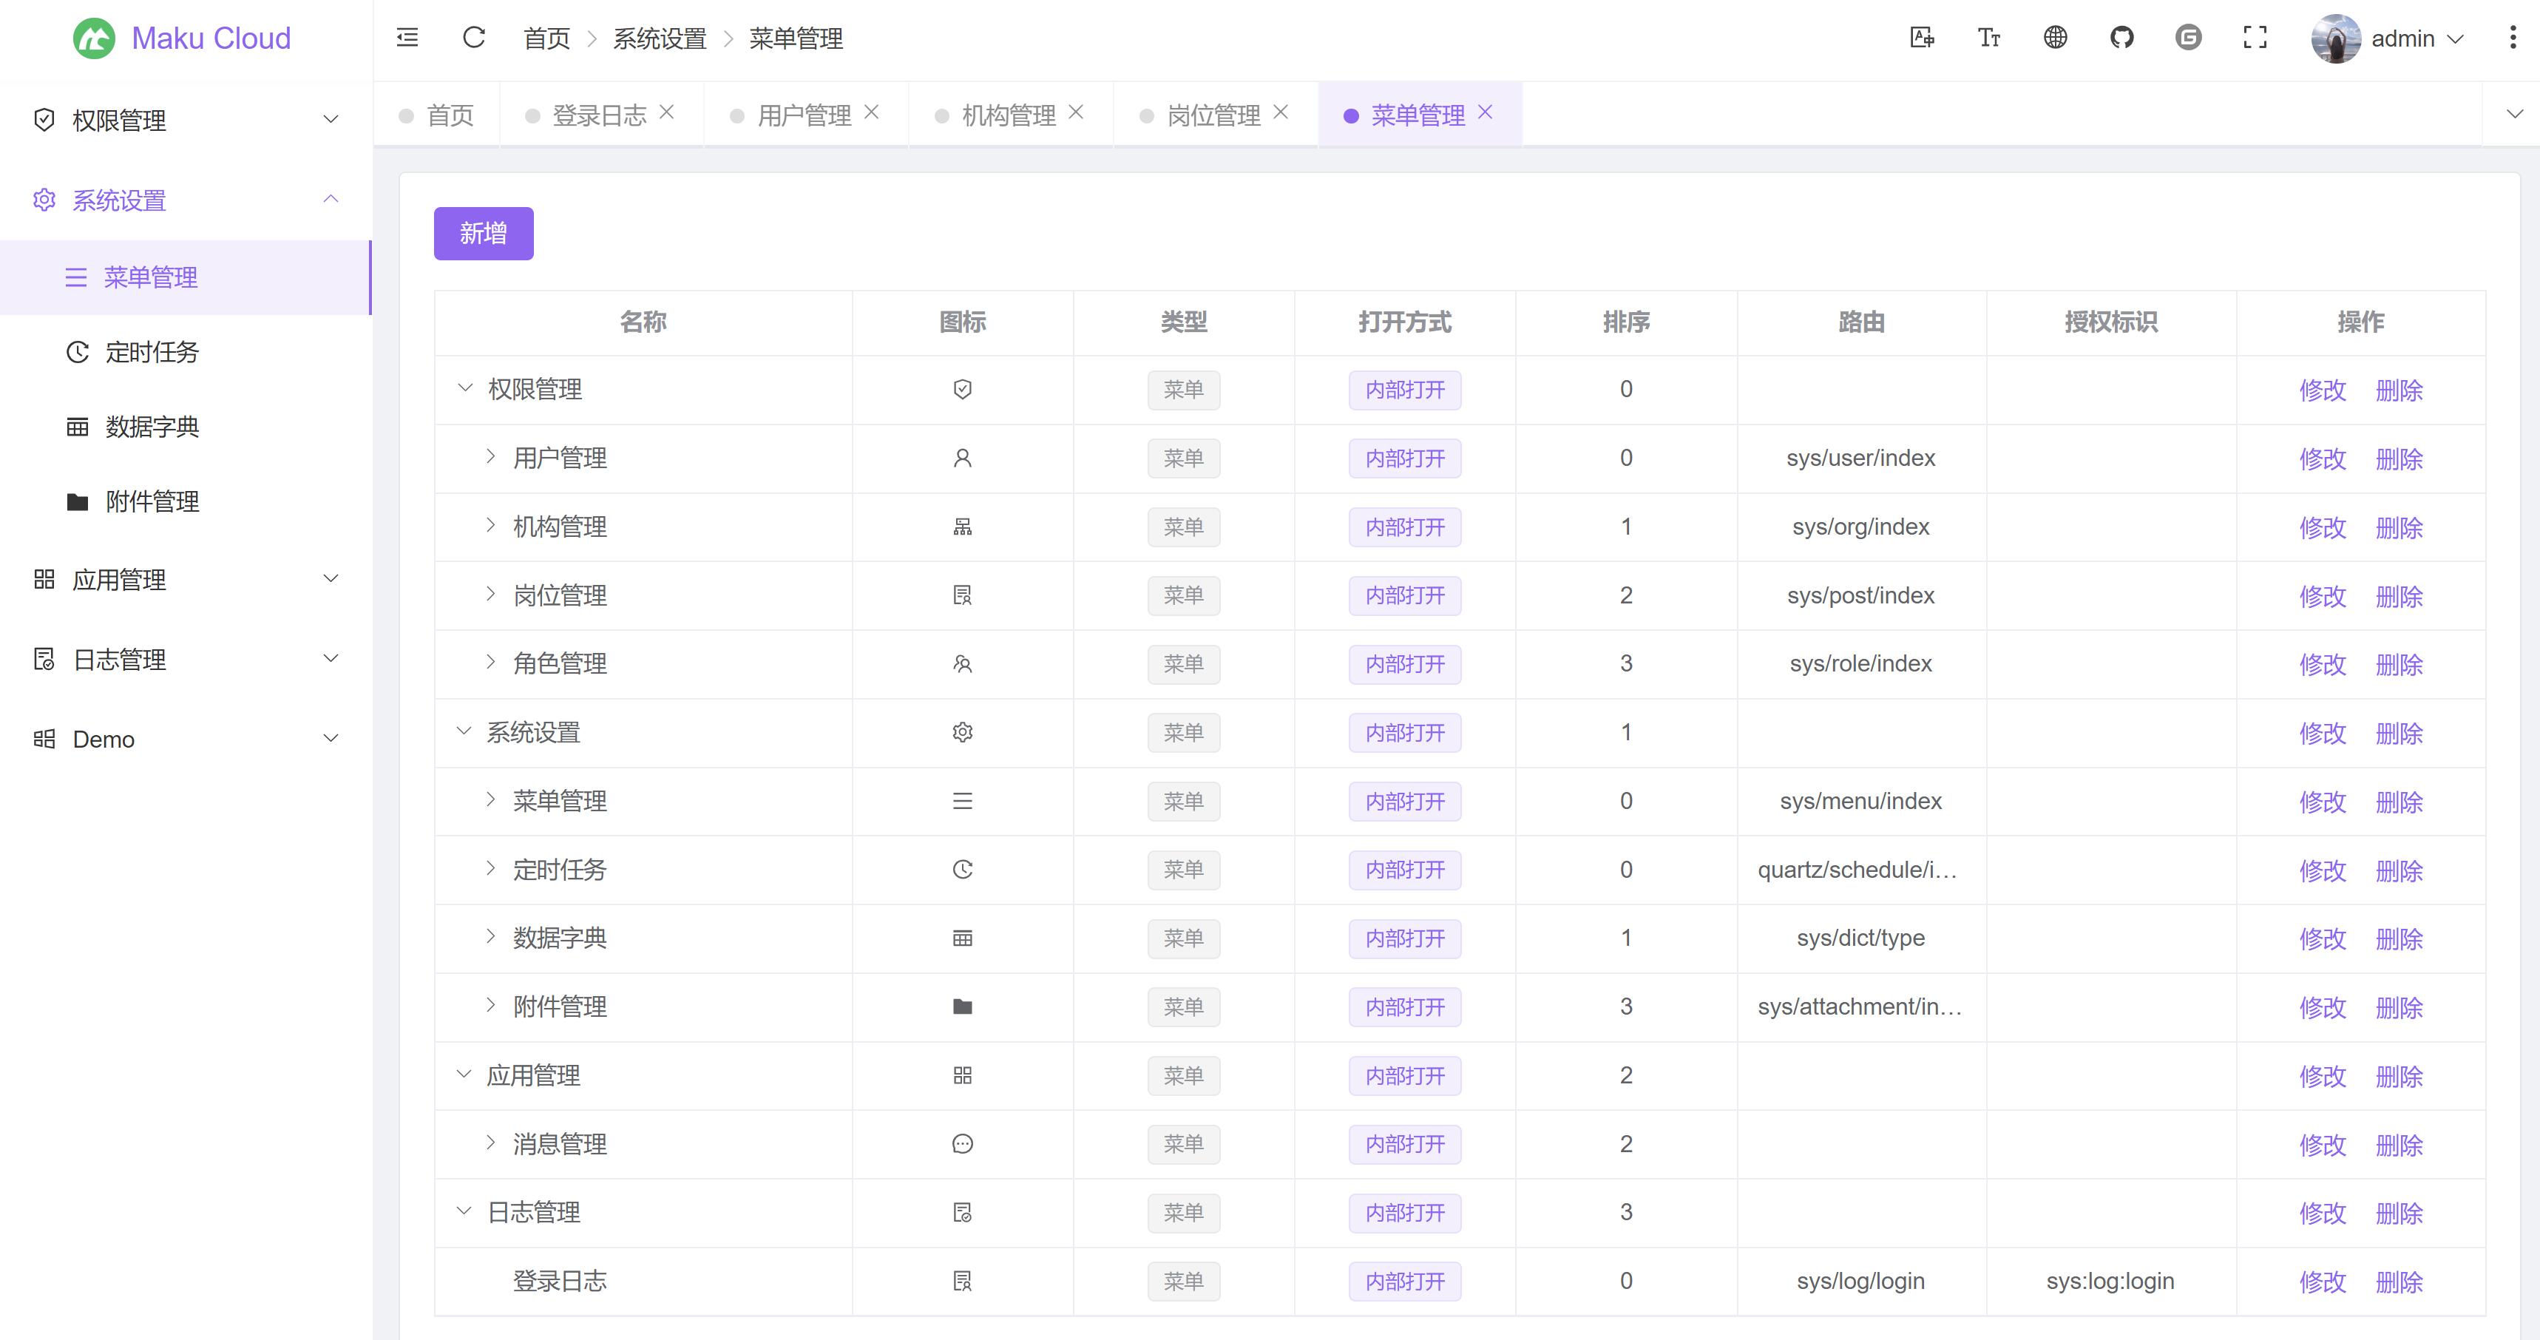Open the tabs dropdown arrow at right
2540x1340 pixels.
click(x=2513, y=115)
